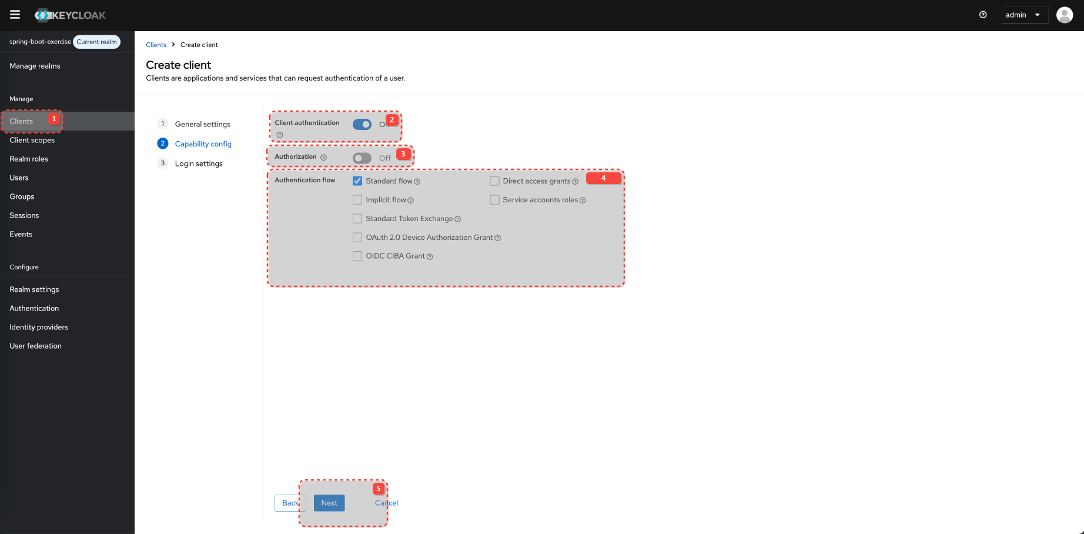Open the hamburger navigation menu

(x=15, y=15)
